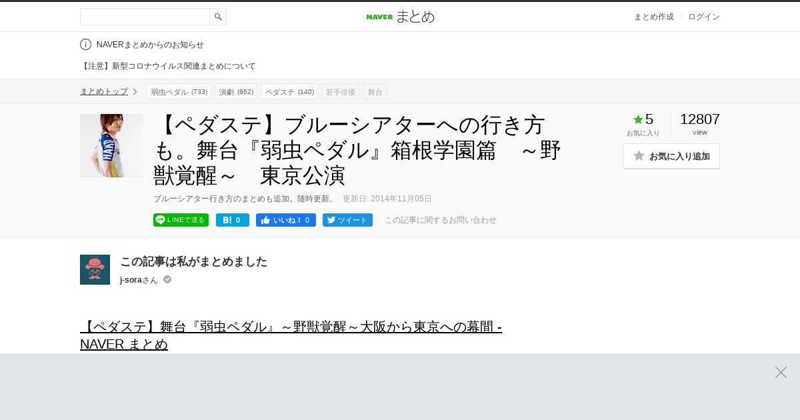Click the Twitter ツイート button
Screen dimensions: 800x420
[347, 220]
